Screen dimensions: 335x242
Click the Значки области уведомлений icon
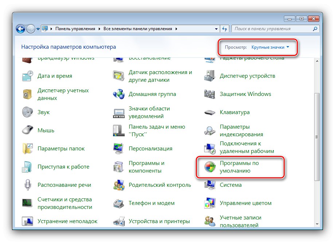[119, 113]
